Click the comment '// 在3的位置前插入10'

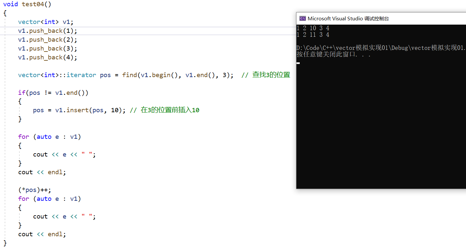165,110
